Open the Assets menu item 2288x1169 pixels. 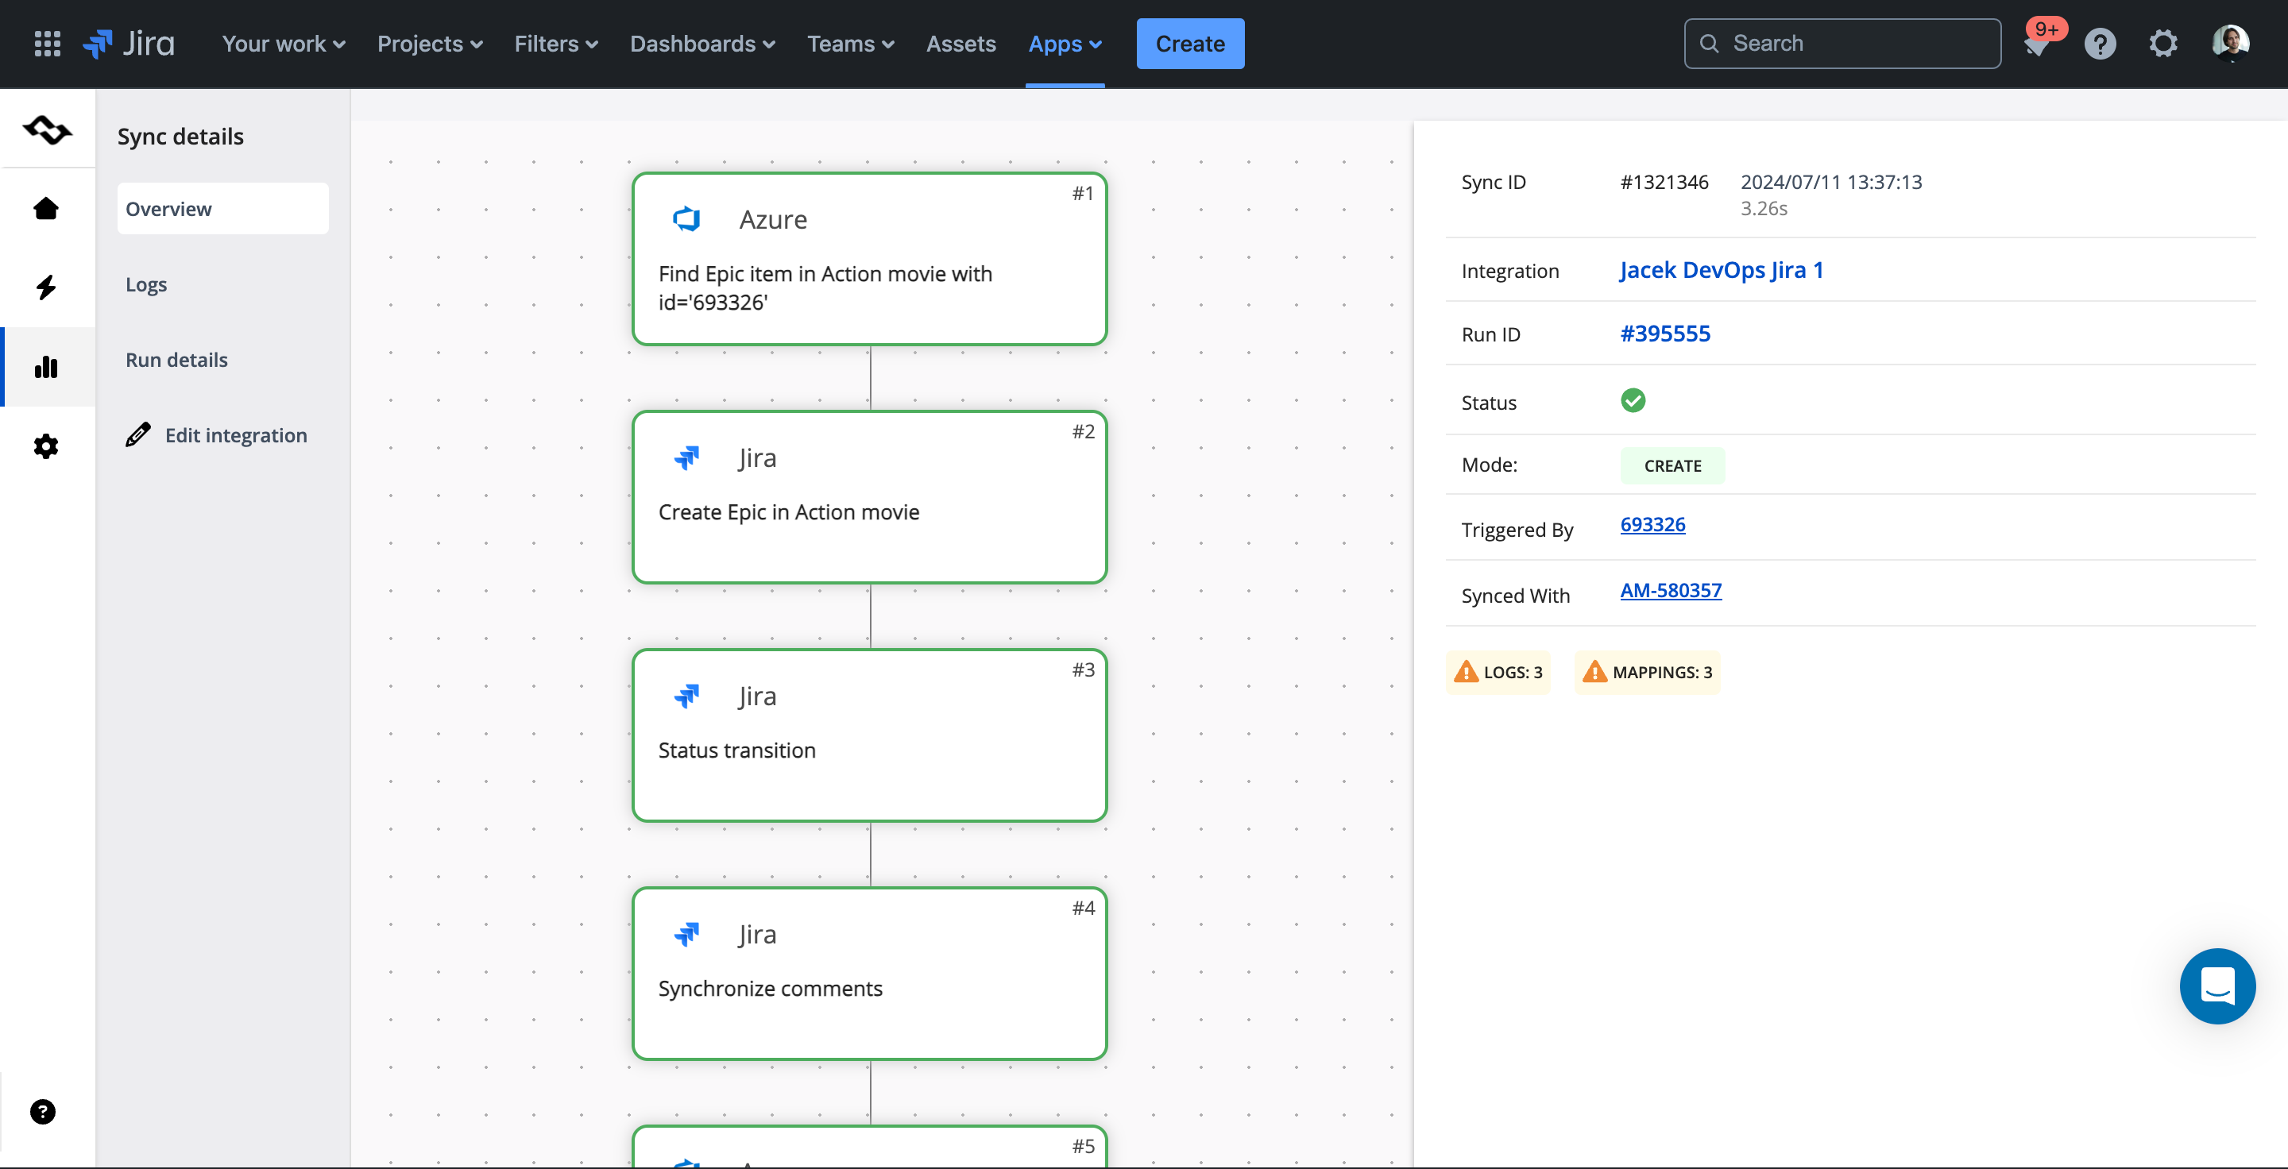click(x=961, y=44)
